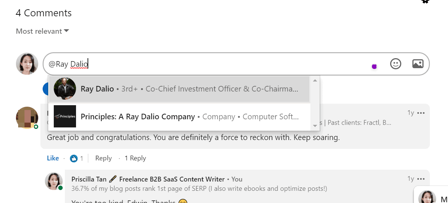Open the three-dot menu on the first comment
This screenshot has height=203, width=448.
pos(421,113)
